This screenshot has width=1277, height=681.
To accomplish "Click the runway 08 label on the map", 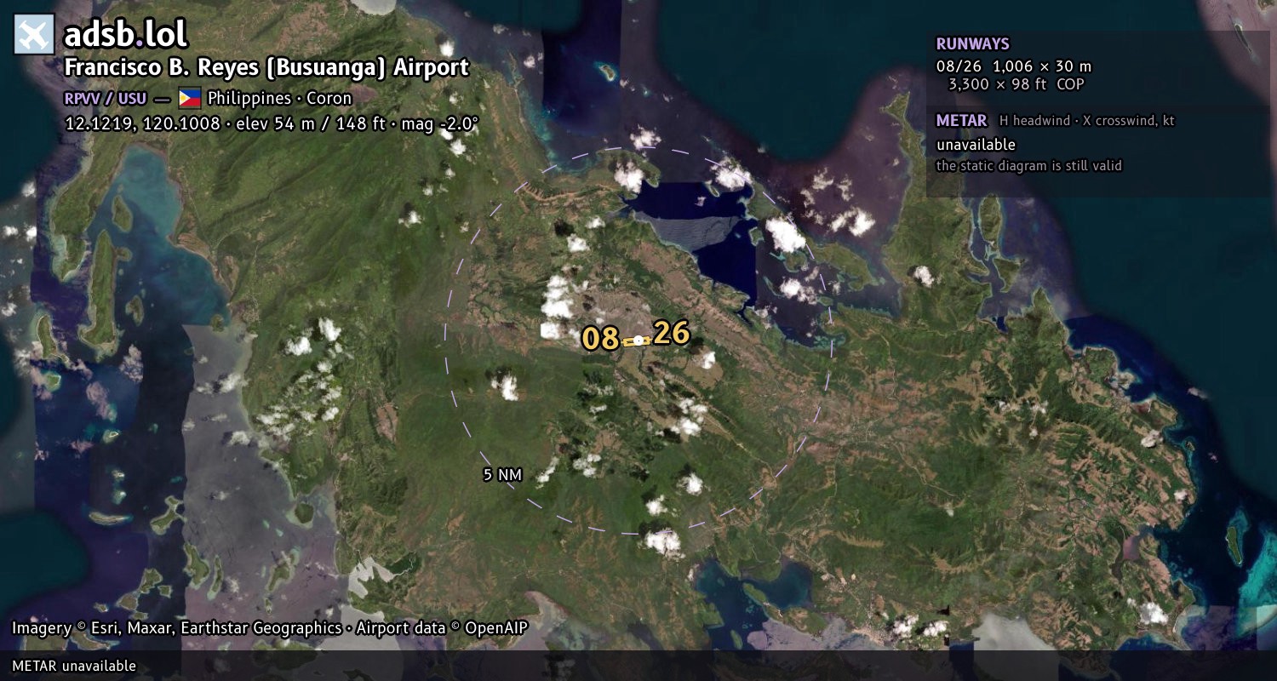I will coord(600,339).
